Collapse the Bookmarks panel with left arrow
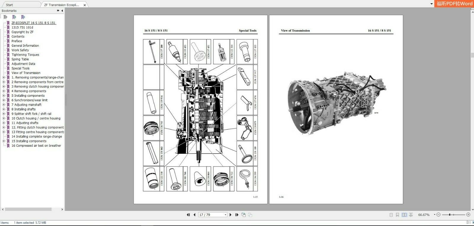This screenshot has height=226, width=474. pos(62,11)
